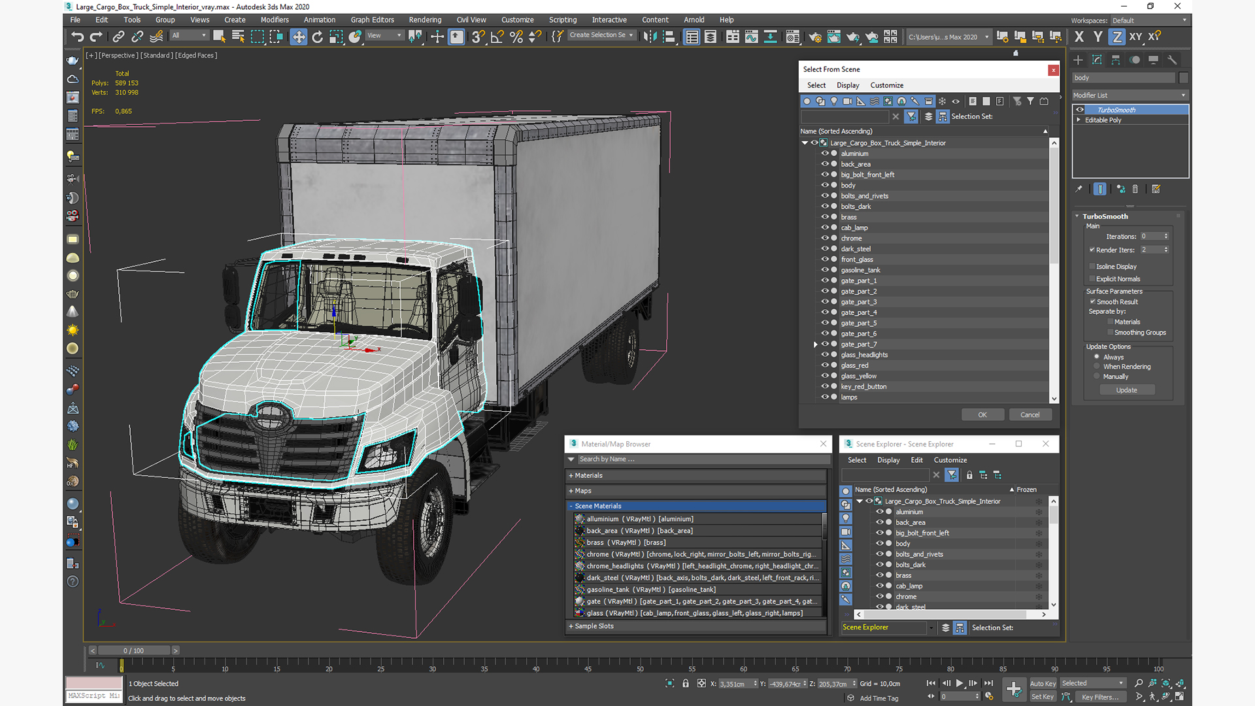This screenshot has height=706, width=1255.
Task: Open the Mirror tool
Action: coord(650,37)
